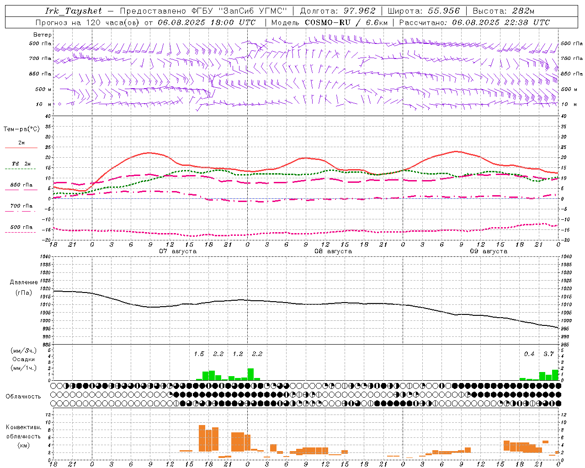Click the '08 августа' date label

[333, 251]
